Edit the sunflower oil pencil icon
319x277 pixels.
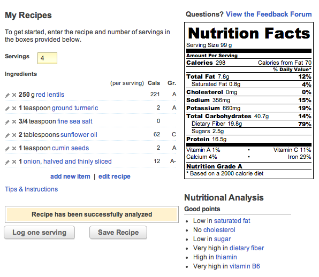click(7, 135)
